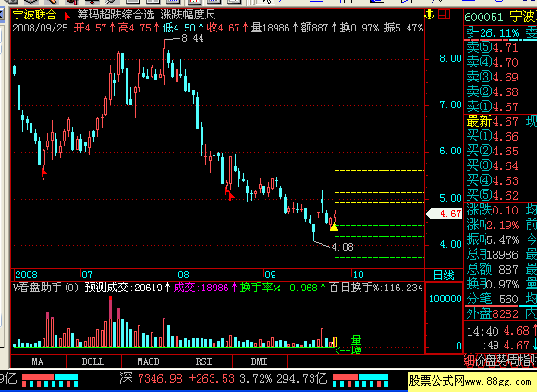Screen dimensions: 537x392
Task: Click the 预测成交:20619 value
Action: (124, 288)
